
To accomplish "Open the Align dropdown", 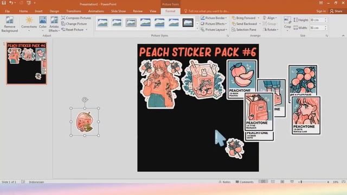I will 270,18.
